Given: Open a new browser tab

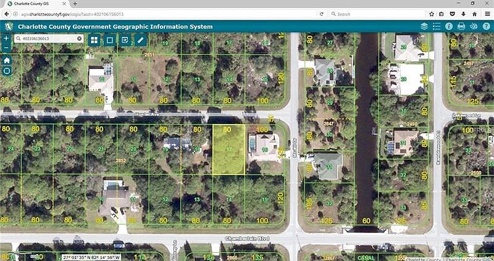Looking at the screenshot, I should (x=75, y=4).
